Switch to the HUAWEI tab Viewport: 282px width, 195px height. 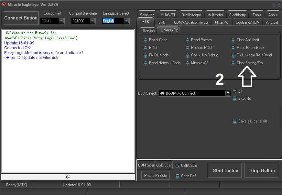point(168,15)
